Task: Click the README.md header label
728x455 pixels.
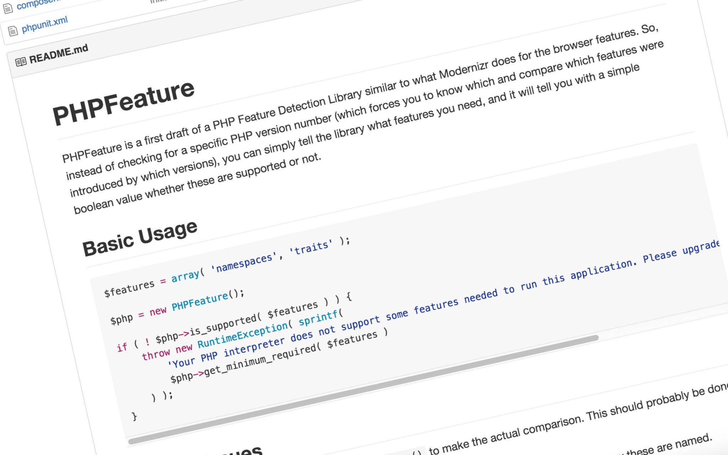Action: click(59, 54)
